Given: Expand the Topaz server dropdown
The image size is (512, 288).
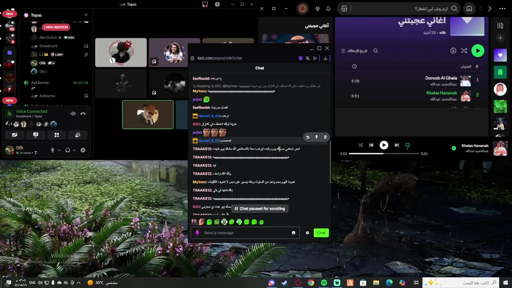Looking at the screenshot, I should [x=86, y=15].
